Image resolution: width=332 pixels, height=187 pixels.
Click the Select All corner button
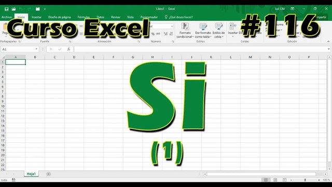(x=3, y=57)
